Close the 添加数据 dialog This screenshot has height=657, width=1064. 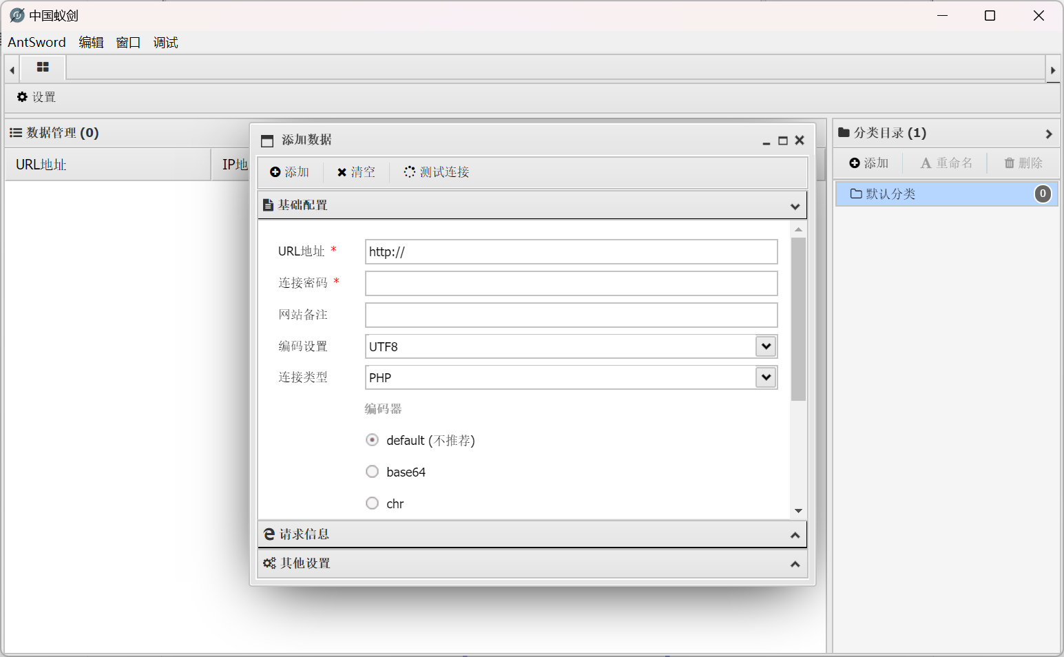point(800,140)
